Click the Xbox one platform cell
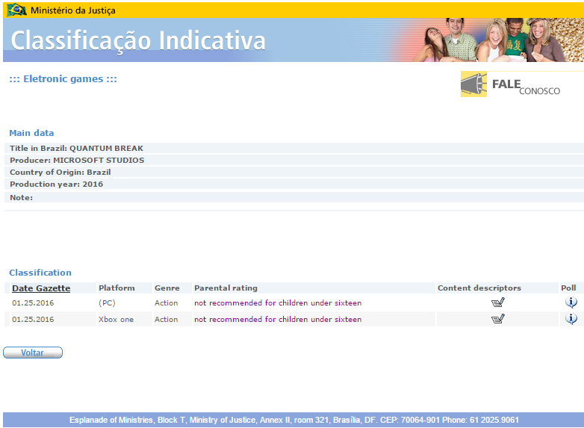 coord(116,319)
